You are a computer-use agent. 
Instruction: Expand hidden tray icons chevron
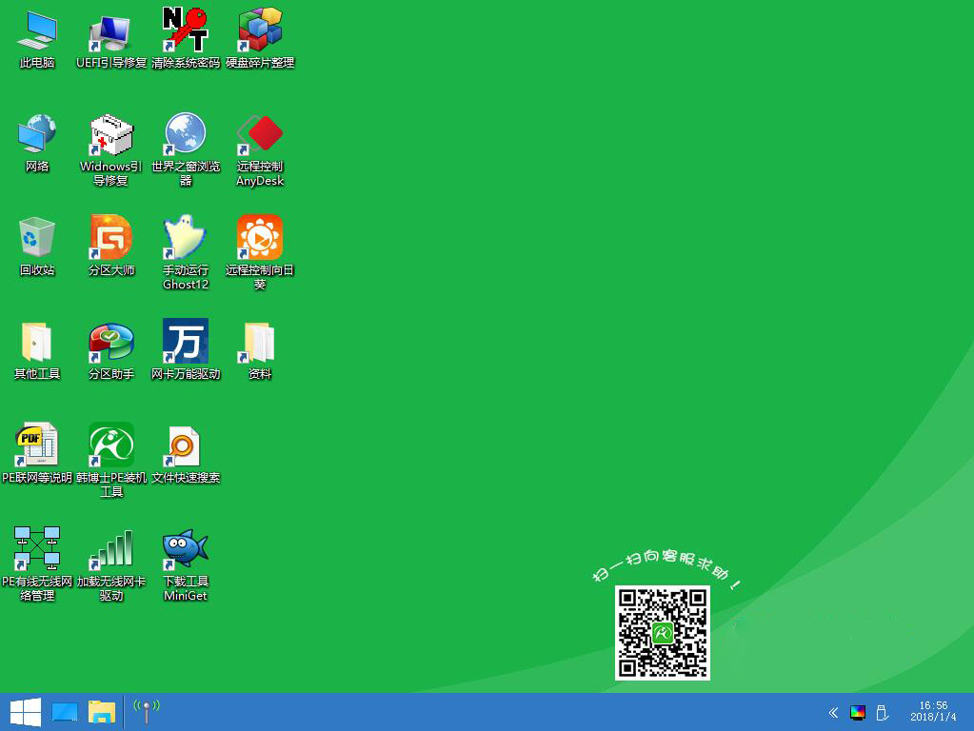[x=833, y=712]
